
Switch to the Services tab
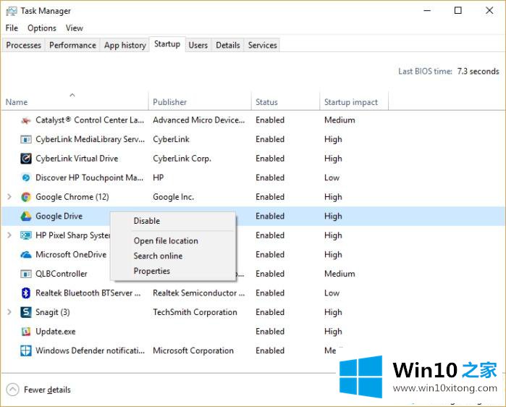(x=263, y=45)
